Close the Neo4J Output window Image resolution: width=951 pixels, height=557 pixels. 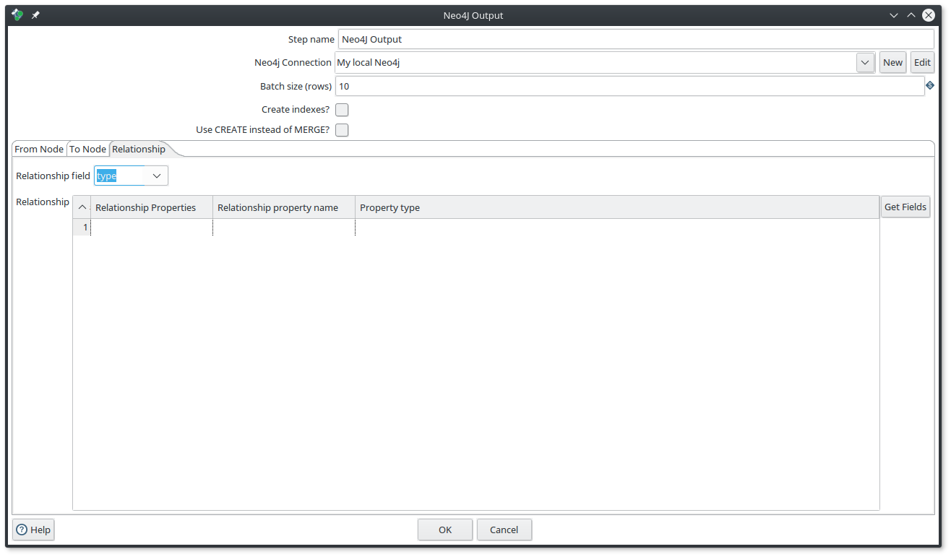(x=929, y=15)
